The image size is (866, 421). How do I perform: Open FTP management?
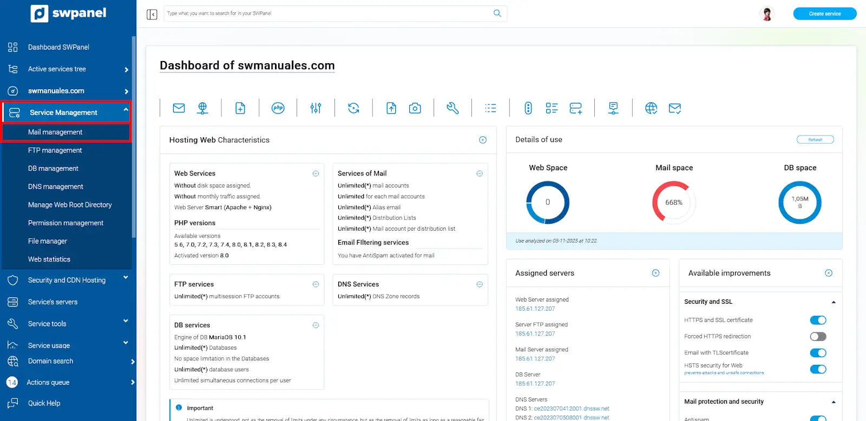coord(55,150)
